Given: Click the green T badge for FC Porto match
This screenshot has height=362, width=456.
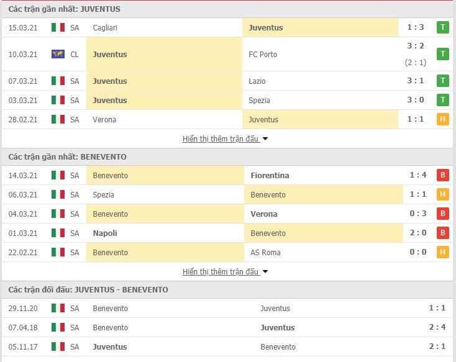Looking at the screenshot, I should click(442, 54).
